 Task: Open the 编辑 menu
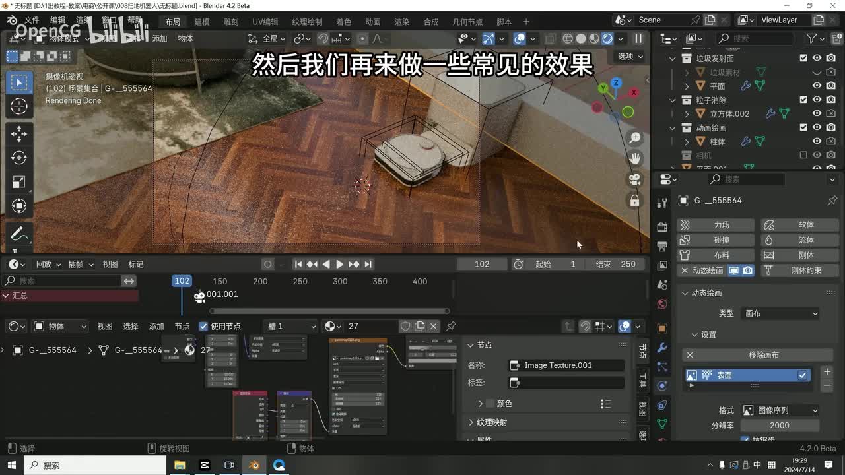(58, 20)
